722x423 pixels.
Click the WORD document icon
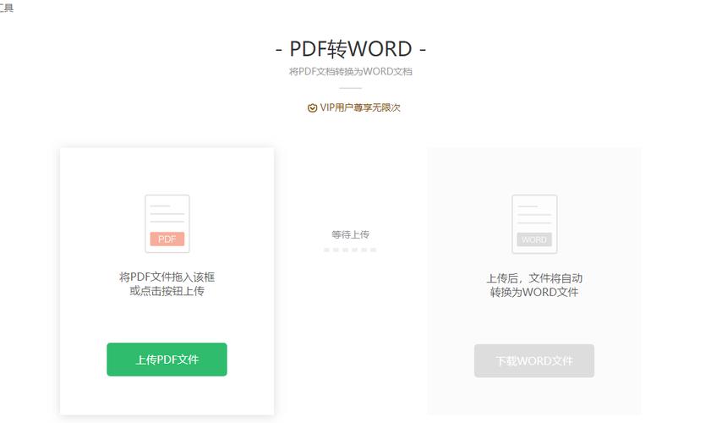click(x=534, y=224)
